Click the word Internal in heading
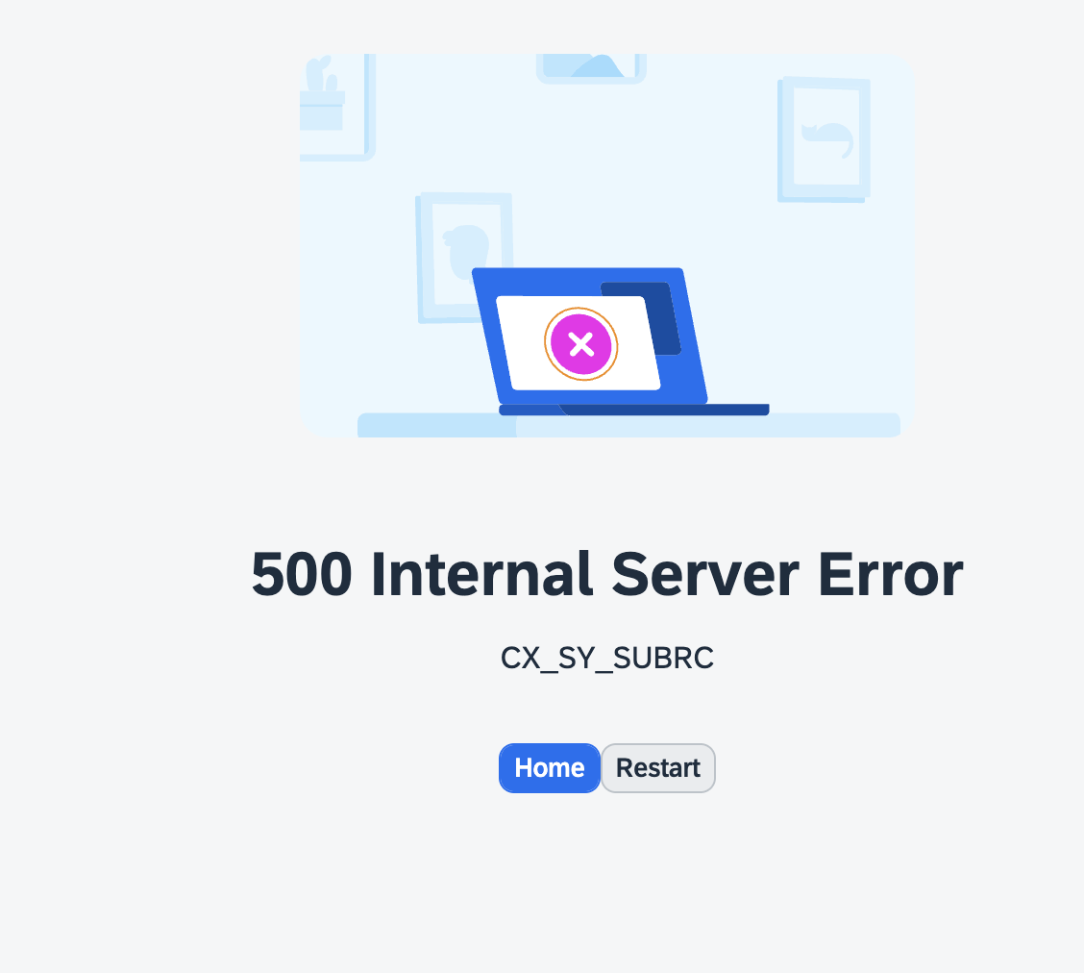 point(481,573)
